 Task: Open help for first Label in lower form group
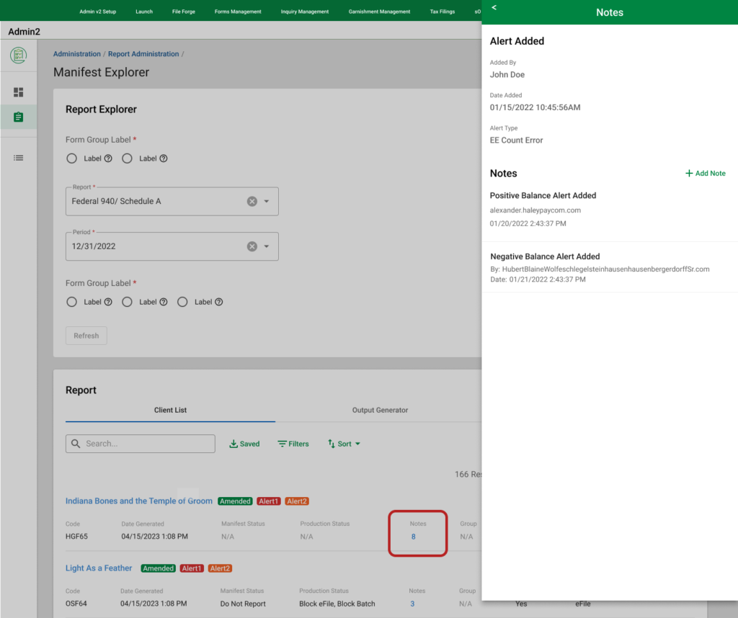(x=108, y=302)
